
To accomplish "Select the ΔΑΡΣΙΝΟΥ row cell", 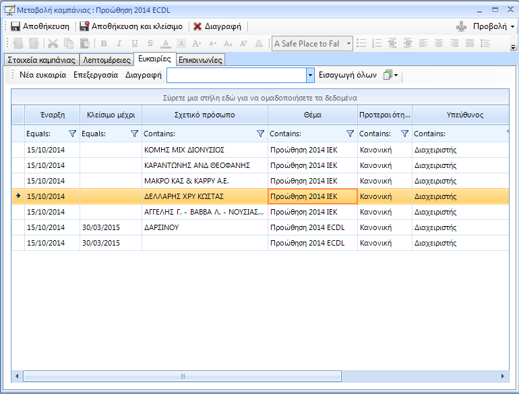I will click(x=204, y=227).
